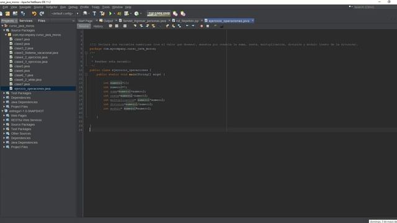Run the project with green play icon
The image size is (397, 223).
pyautogui.click(x=110, y=14)
